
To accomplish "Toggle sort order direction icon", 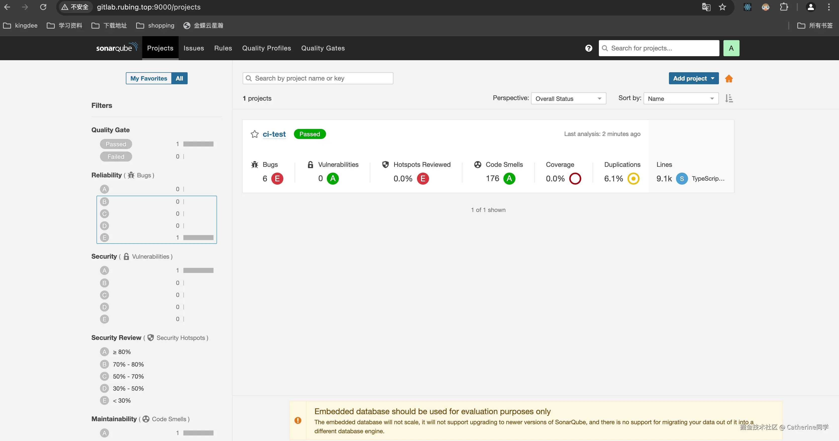I will [x=729, y=98].
